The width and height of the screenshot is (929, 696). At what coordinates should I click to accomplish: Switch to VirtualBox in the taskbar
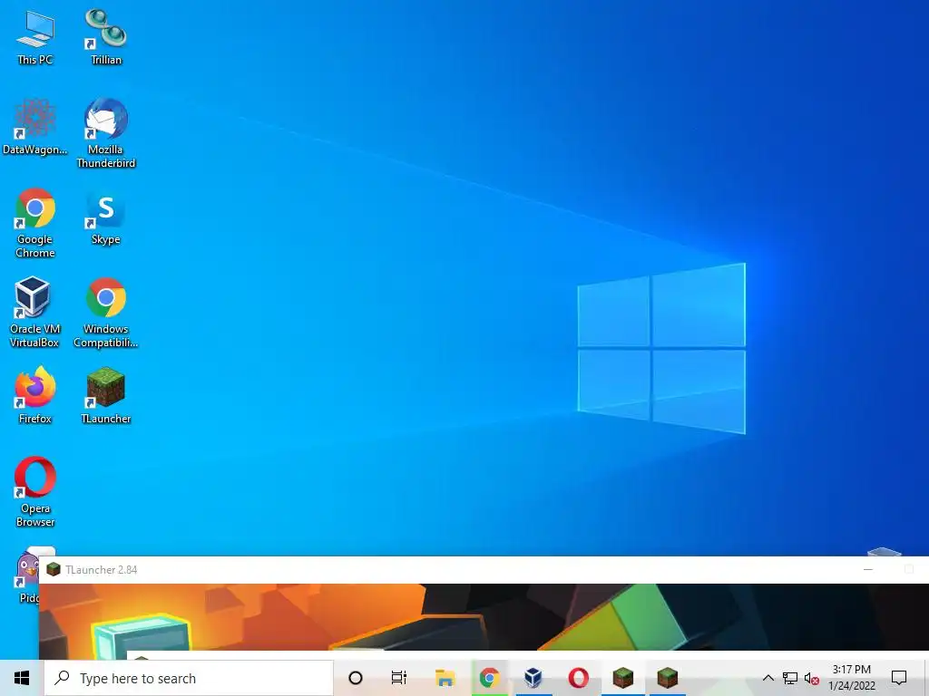tap(533, 678)
